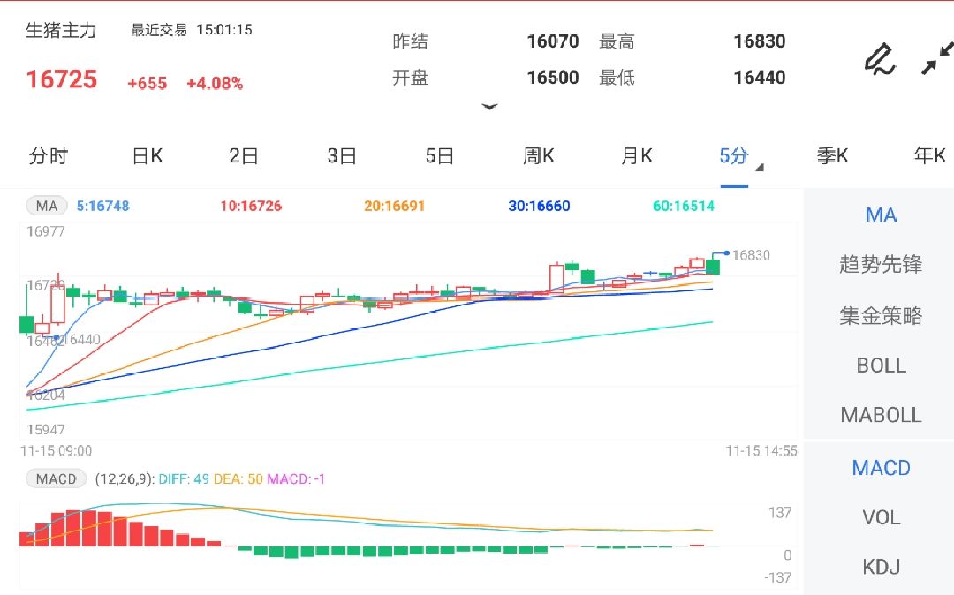Image resolution: width=954 pixels, height=595 pixels.
Task: Click the MACD indicator pill label
Action: click(x=56, y=479)
